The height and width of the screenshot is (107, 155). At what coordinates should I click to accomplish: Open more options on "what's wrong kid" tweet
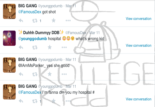pos(64,47)
